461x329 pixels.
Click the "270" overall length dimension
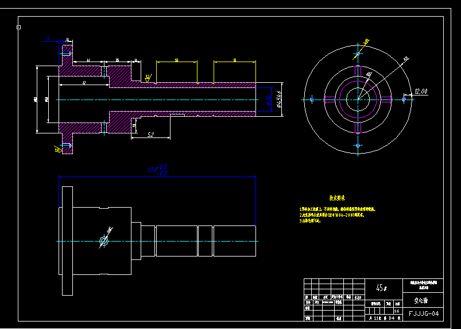pyautogui.click(x=158, y=170)
